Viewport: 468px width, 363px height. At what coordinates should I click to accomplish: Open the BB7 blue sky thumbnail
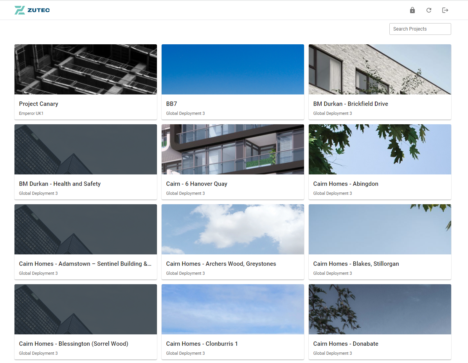[x=233, y=69]
